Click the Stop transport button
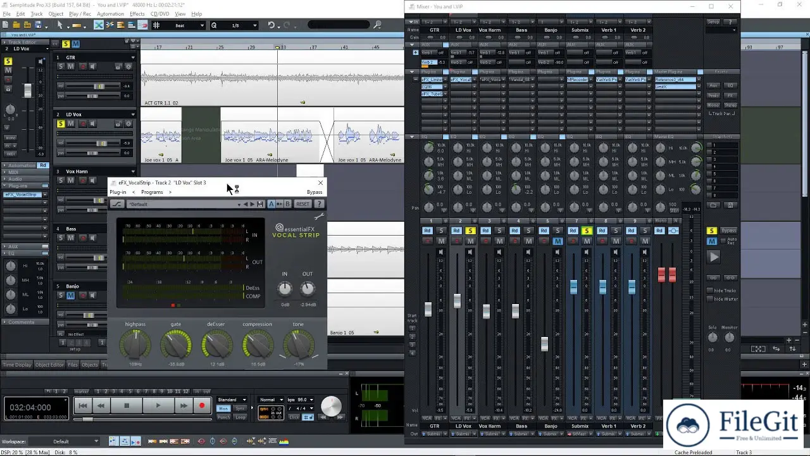Viewport: 810px width, 456px height. click(127, 405)
